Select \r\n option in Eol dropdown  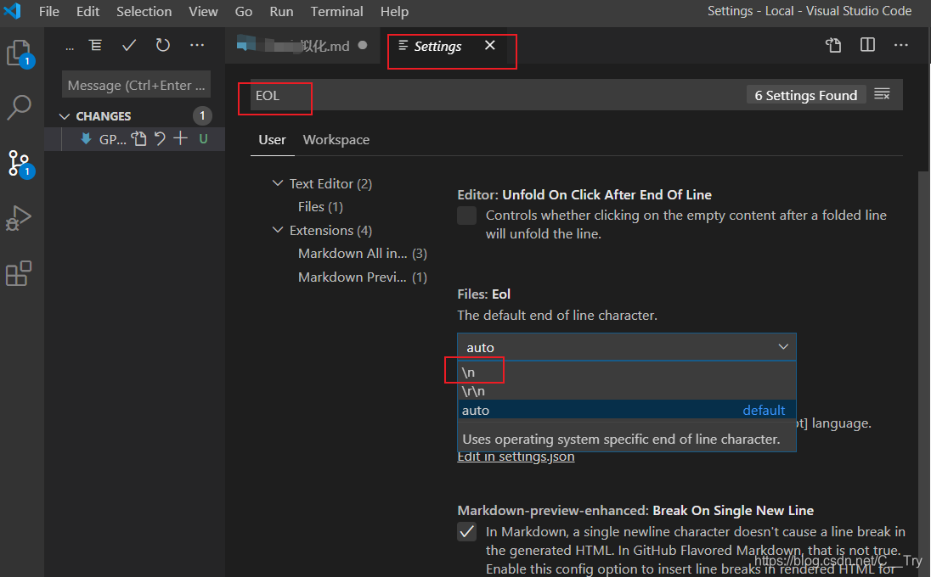point(626,391)
